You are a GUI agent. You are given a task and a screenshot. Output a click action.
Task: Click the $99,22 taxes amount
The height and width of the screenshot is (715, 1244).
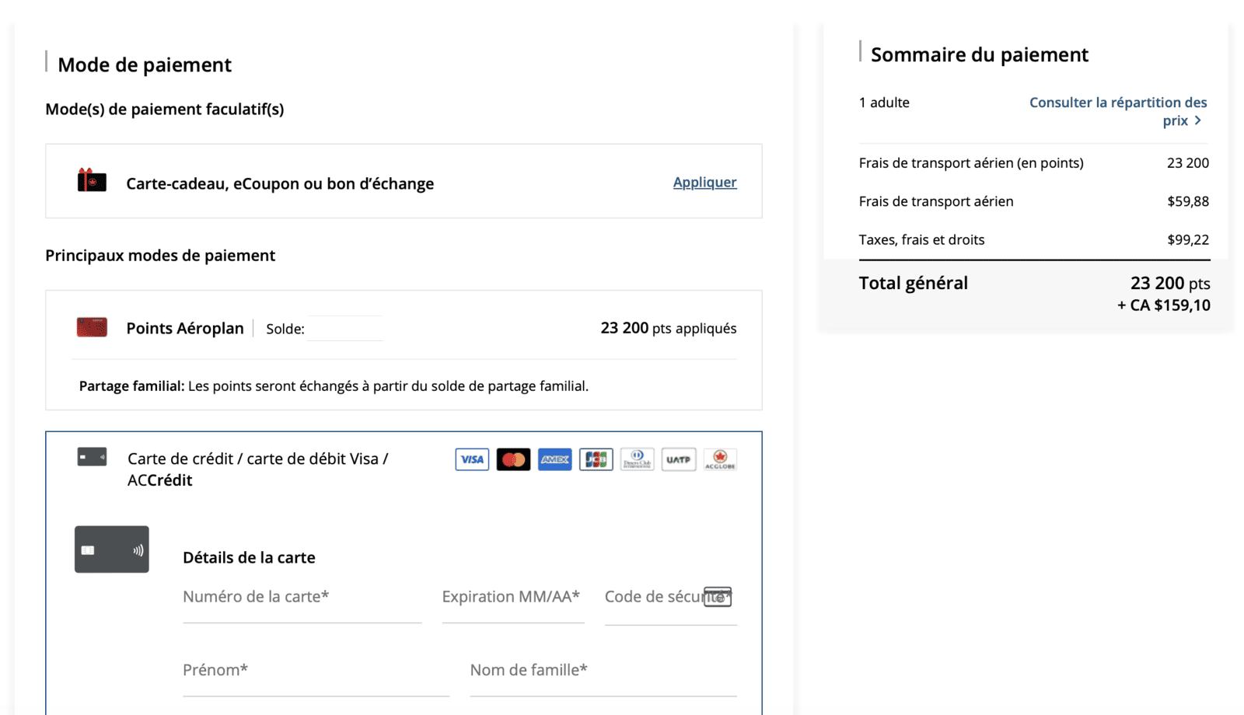1188,239
